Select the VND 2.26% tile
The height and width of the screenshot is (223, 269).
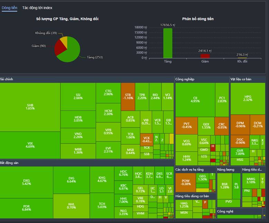tap(78, 136)
